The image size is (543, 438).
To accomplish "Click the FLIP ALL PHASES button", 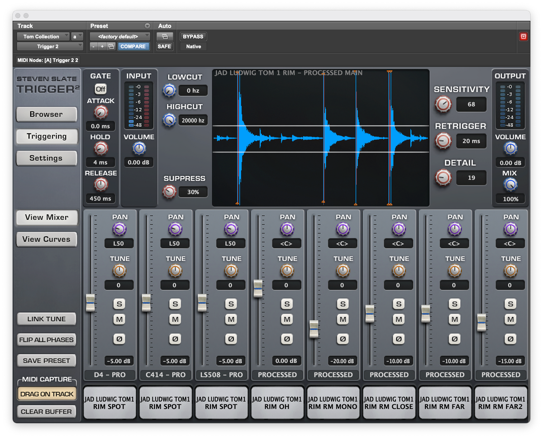I will click(47, 340).
